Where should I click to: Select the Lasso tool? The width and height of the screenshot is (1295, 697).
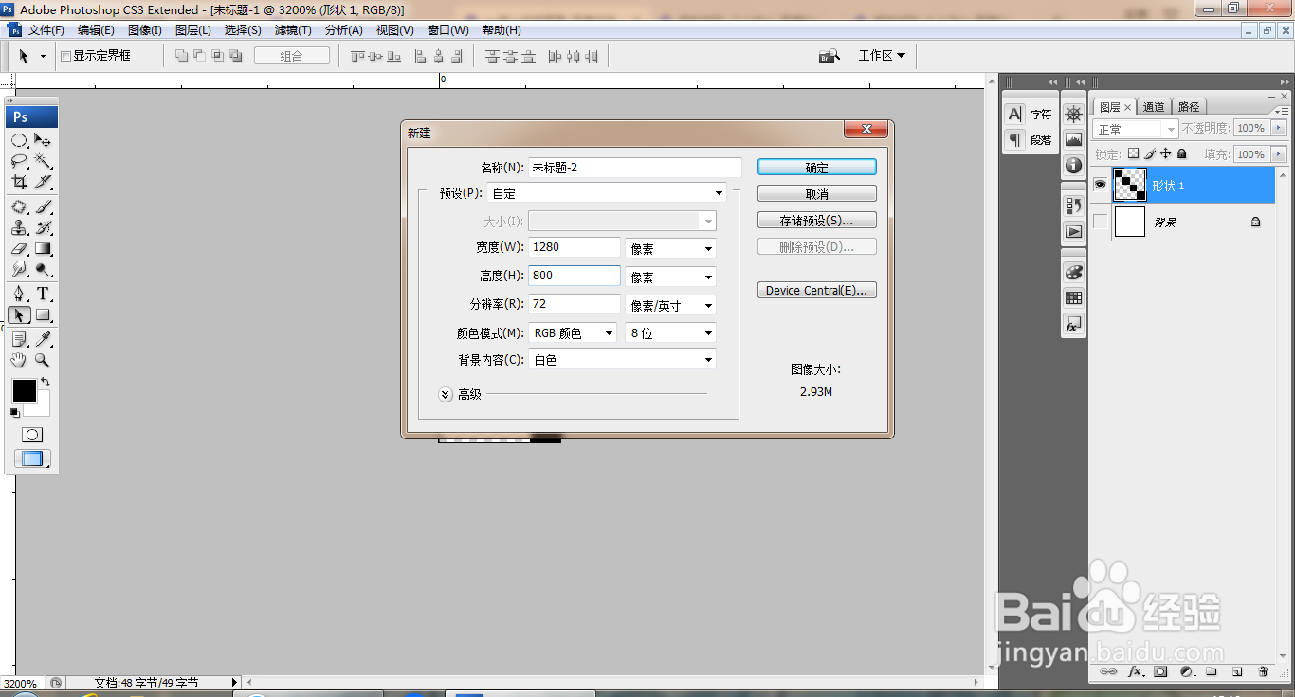19,161
